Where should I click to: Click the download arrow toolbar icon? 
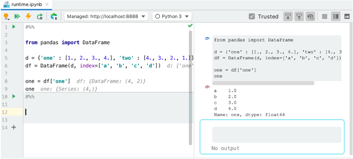point(288,16)
